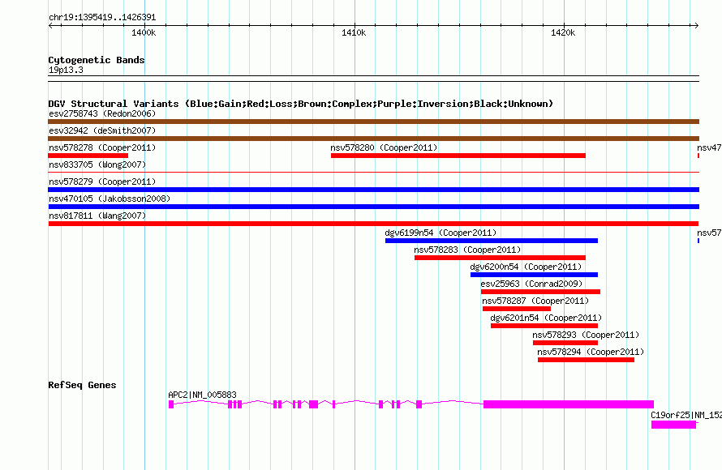722x470 pixels.
Task: Click the red bar under nsv578294 (Cooper2011)
Action: click(x=587, y=360)
